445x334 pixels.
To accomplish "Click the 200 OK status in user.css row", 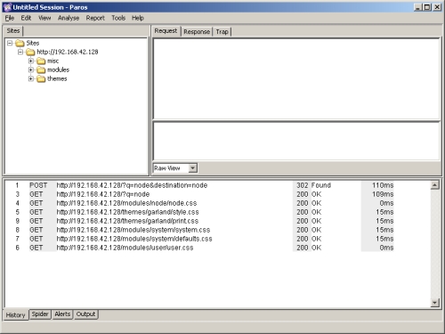I will pyautogui.click(x=309, y=248).
